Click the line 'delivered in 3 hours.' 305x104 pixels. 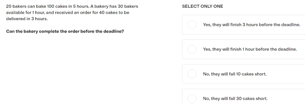coord(27,19)
